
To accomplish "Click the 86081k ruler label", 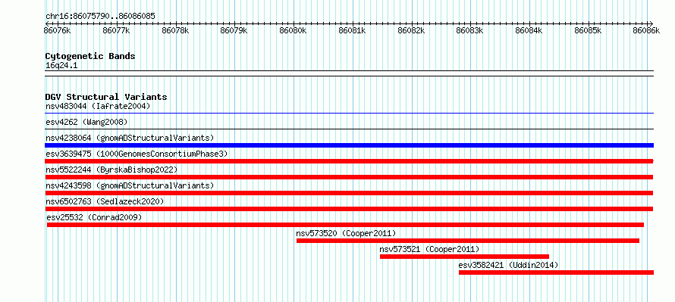I will pos(352,30).
